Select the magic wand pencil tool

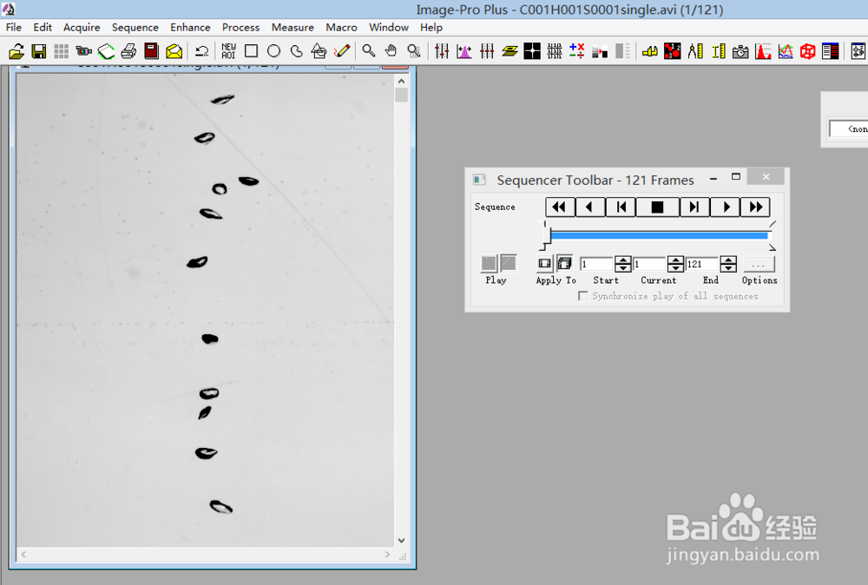[x=342, y=51]
